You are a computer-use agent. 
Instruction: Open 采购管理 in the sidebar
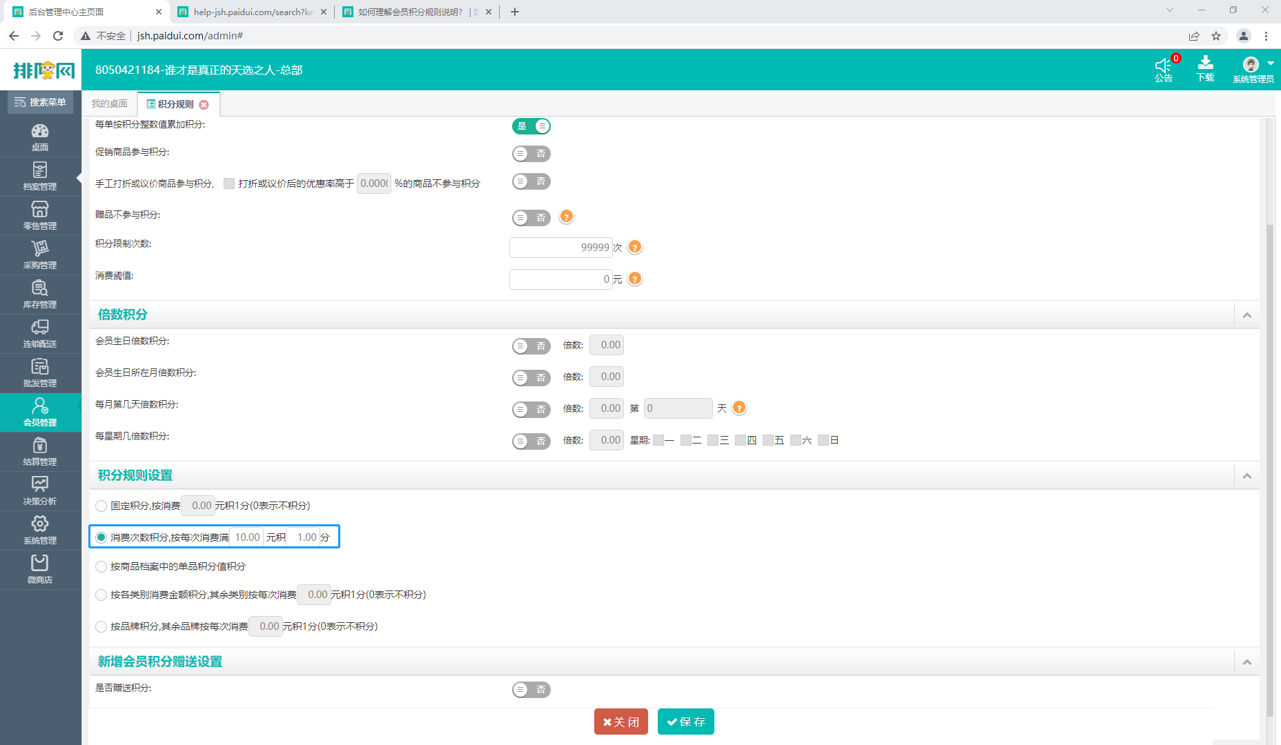40,255
